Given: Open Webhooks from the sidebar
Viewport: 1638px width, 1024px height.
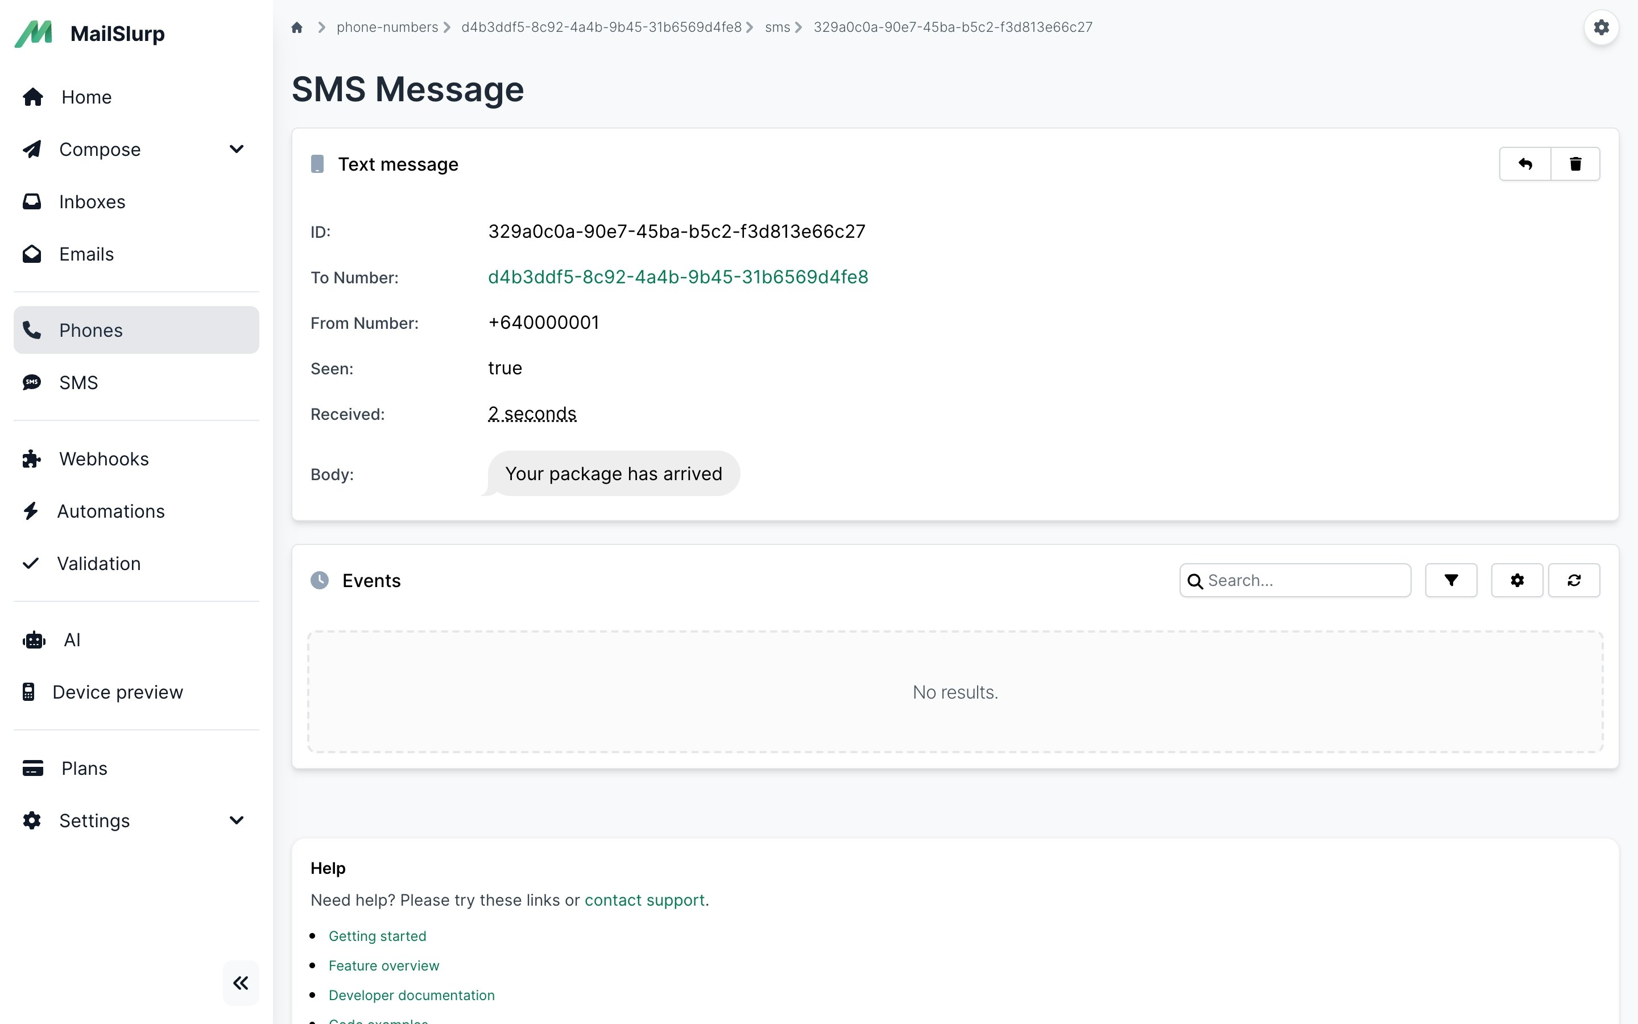Looking at the screenshot, I should [104, 459].
